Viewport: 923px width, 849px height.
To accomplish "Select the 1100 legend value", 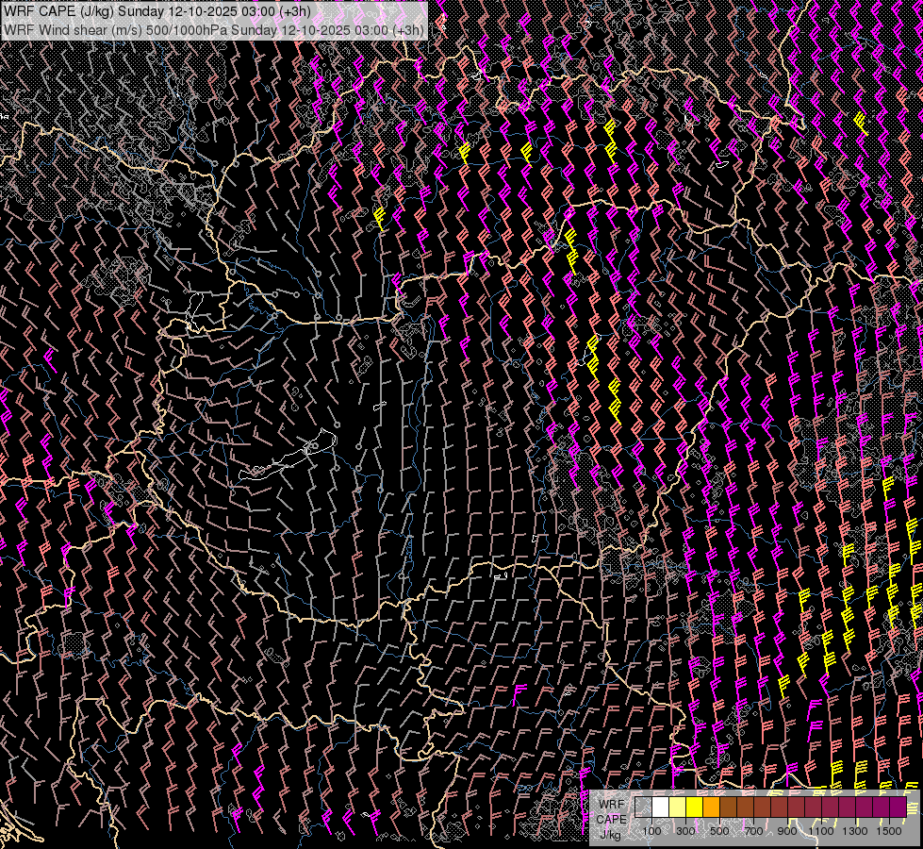I will [821, 831].
